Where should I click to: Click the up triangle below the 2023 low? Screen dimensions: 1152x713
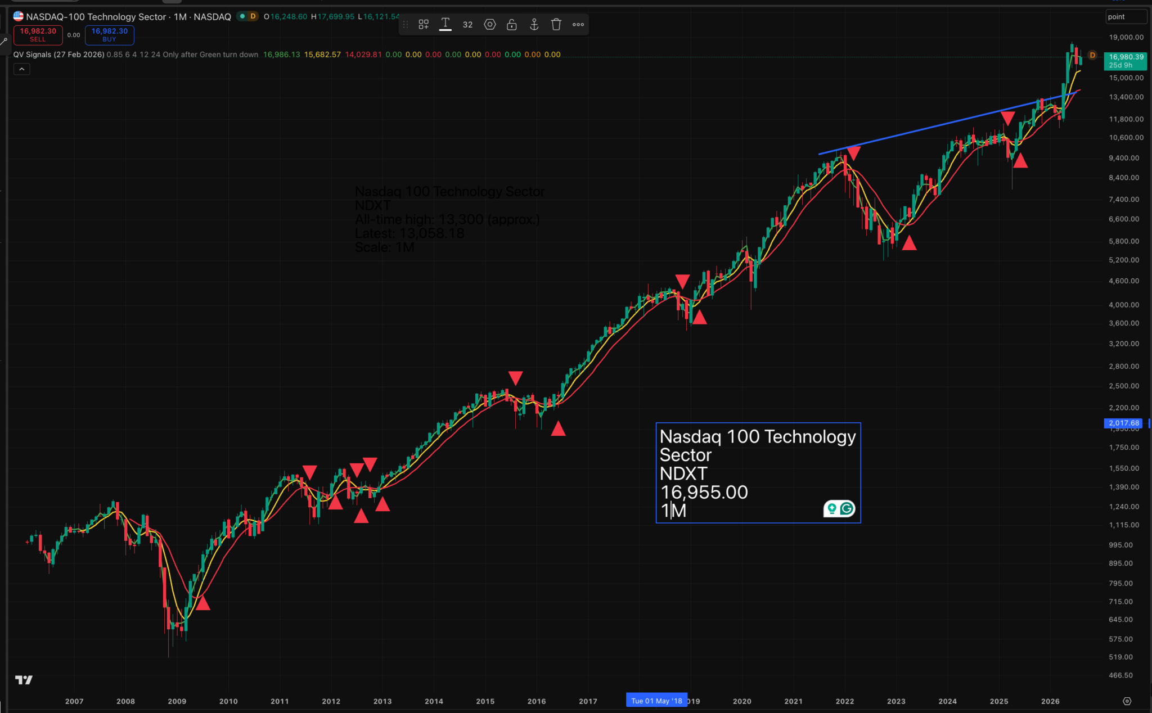909,243
